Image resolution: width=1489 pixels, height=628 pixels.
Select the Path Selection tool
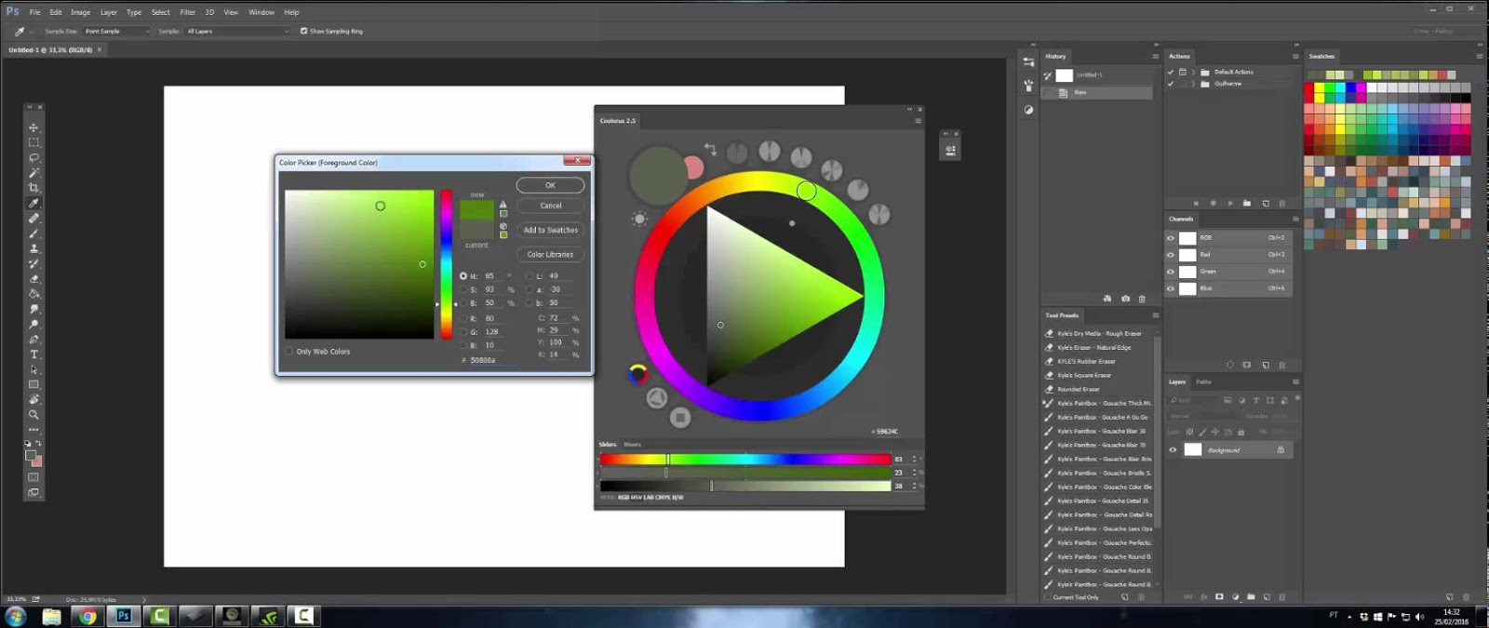(34, 369)
